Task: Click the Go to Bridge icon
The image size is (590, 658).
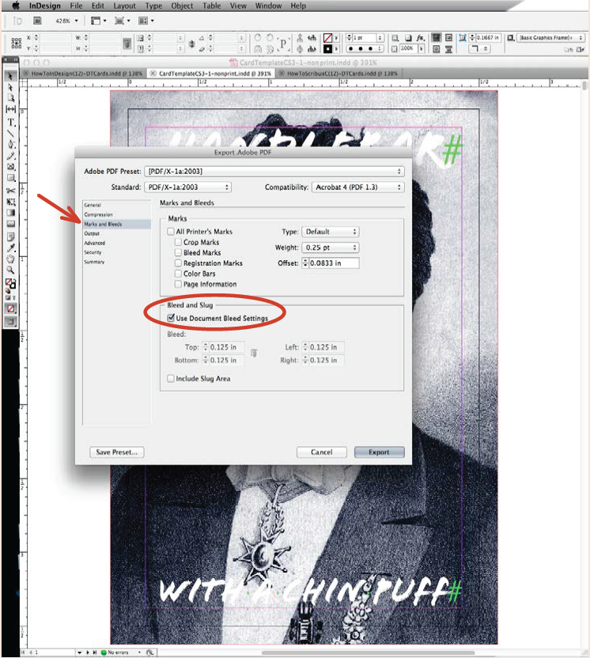Action: pos(37,21)
